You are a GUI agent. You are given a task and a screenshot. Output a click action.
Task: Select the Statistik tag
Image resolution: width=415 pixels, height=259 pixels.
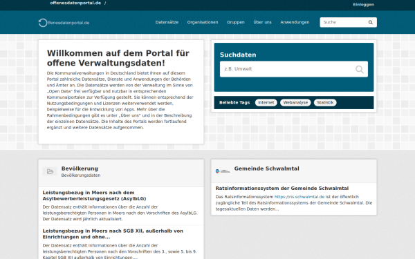coord(325,102)
